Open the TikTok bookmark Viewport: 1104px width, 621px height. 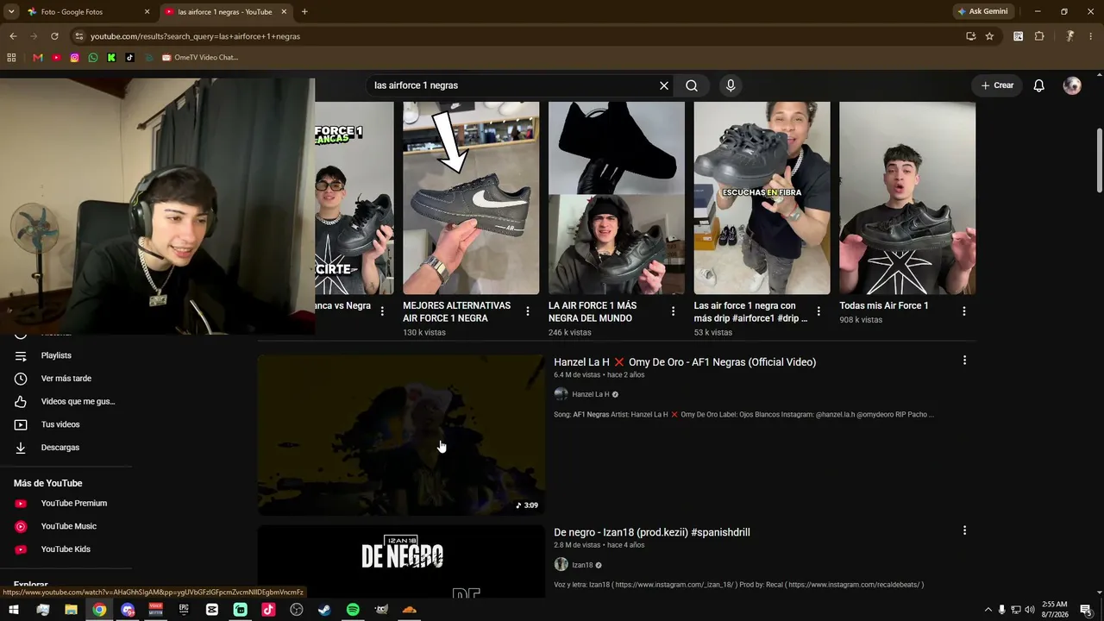pyautogui.click(x=129, y=58)
